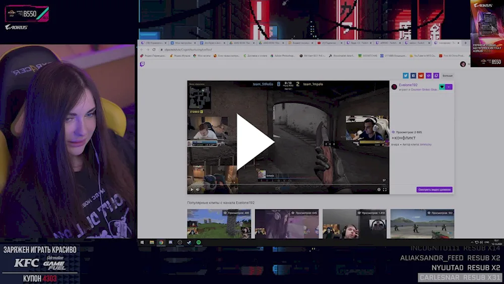This screenshot has width=504, height=284.
Task: Click the taskbar clock and date
Action: (x=496, y=242)
